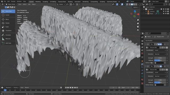Hide Plane object with eye icon
Viewport: 170px width, 95px height.
(x=166, y=14)
